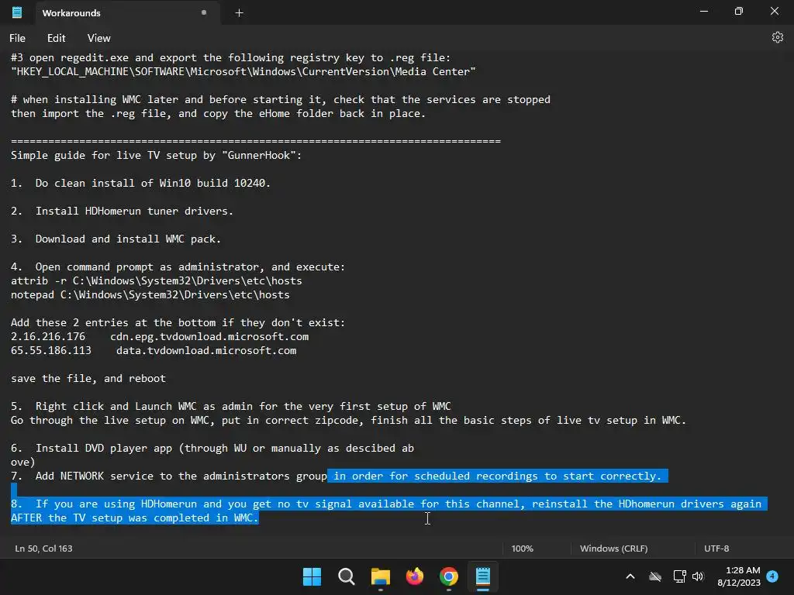Minimize the Notepad window
794x595 pixels.
[704, 11]
